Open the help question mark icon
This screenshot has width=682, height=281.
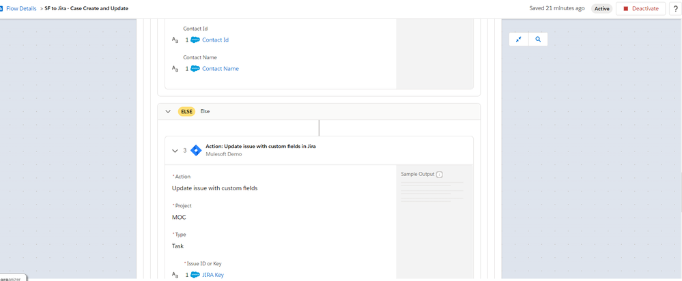point(675,9)
